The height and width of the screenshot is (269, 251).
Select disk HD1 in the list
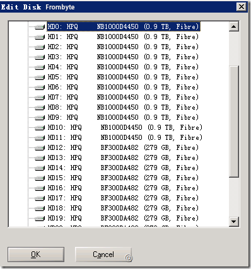coord(123,37)
